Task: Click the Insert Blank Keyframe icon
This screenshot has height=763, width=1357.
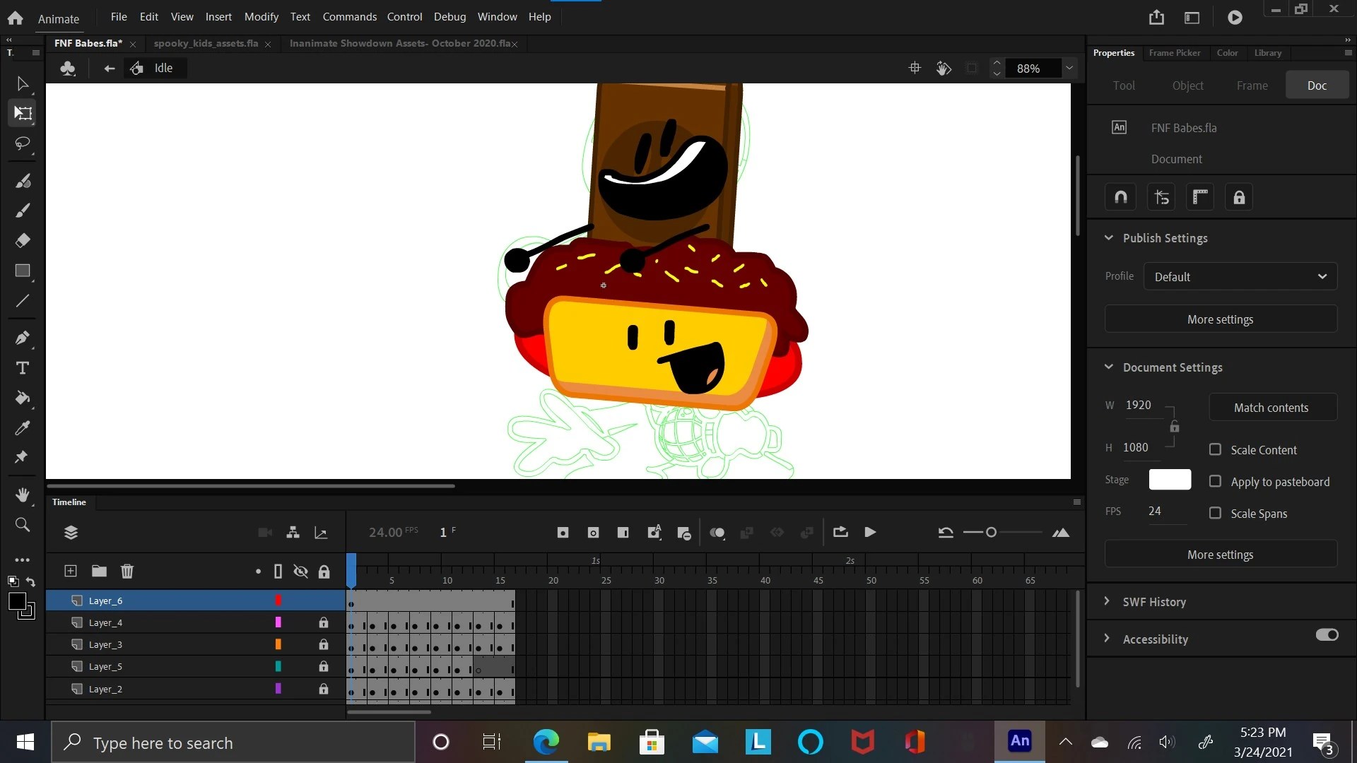Action: [x=593, y=533]
